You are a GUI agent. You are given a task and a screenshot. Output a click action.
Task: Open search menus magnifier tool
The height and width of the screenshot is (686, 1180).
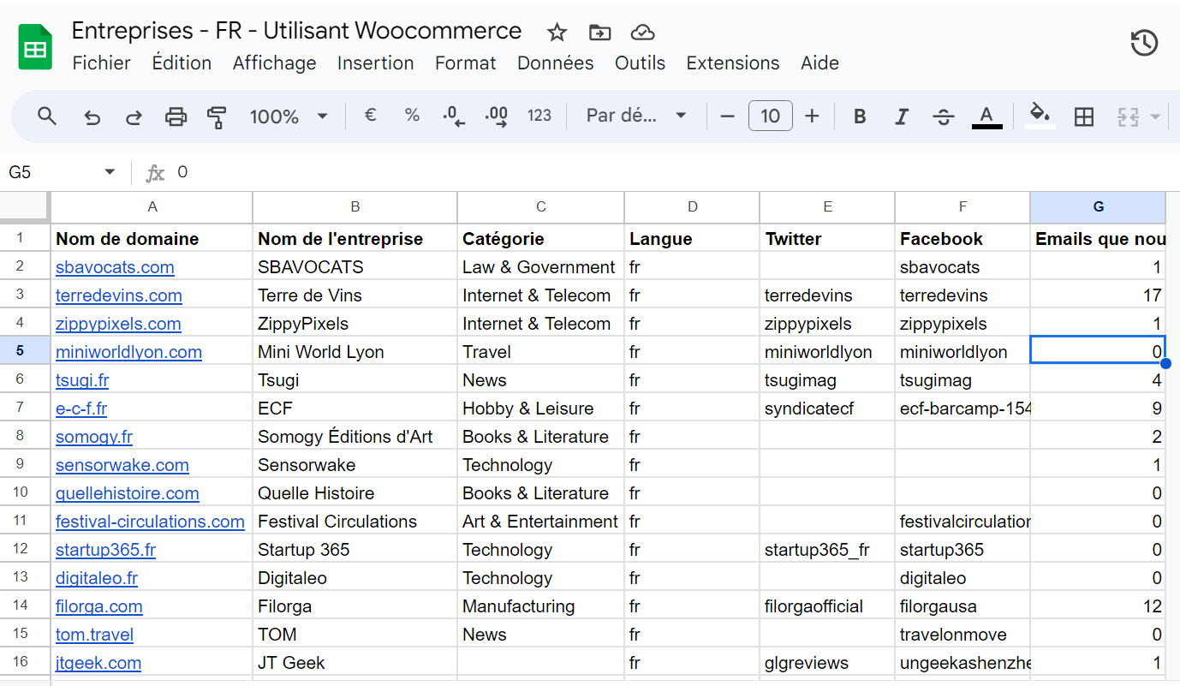[47, 116]
